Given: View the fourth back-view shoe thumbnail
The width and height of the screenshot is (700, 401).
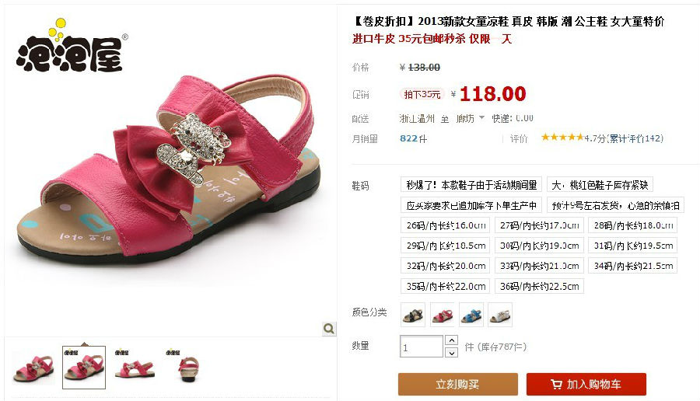Looking at the screenshot, I should point(186,367).
